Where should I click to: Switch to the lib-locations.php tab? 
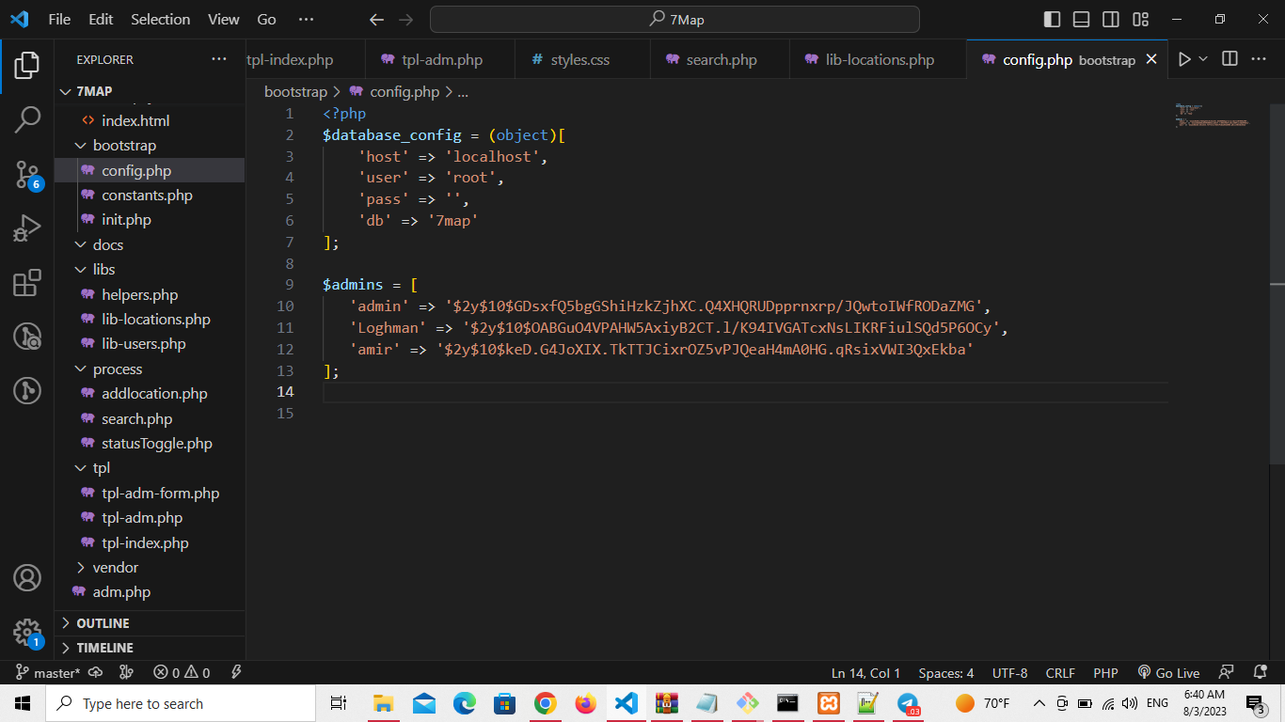click(878, 59)
